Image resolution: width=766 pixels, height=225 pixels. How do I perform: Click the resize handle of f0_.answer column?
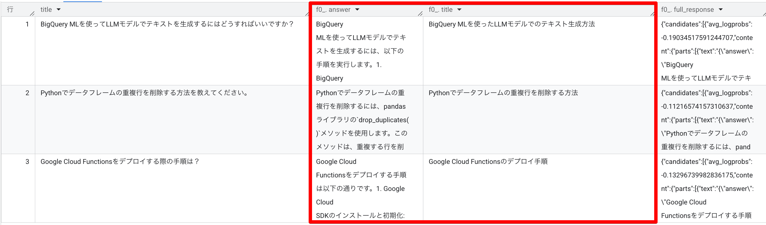pyautogui.click(x=420, y=13)
